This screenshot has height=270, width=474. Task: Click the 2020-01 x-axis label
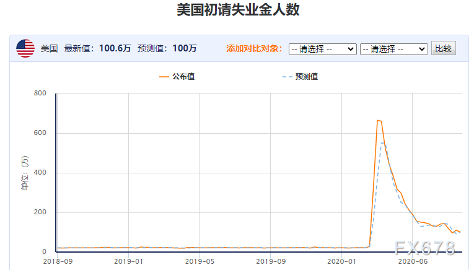[342, 261]
